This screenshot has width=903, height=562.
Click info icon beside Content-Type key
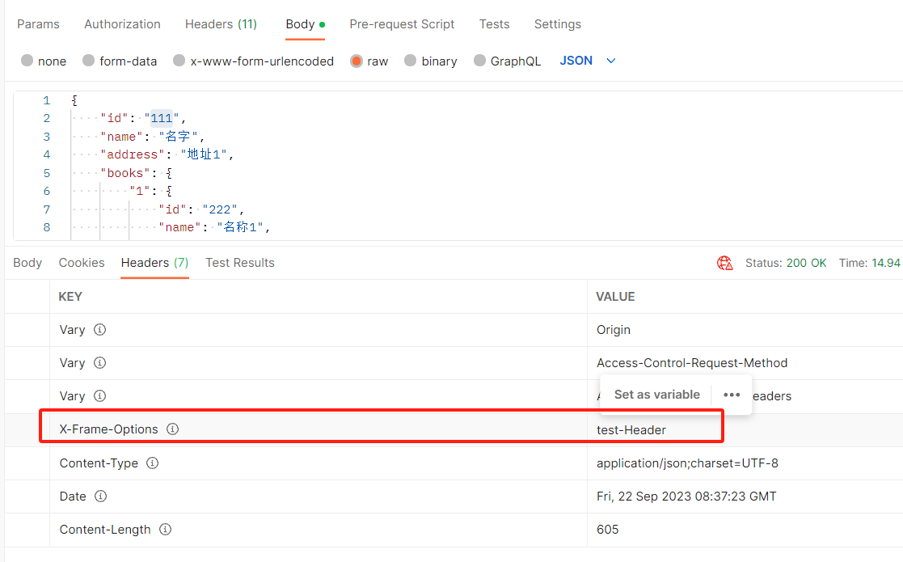[152, 463]
